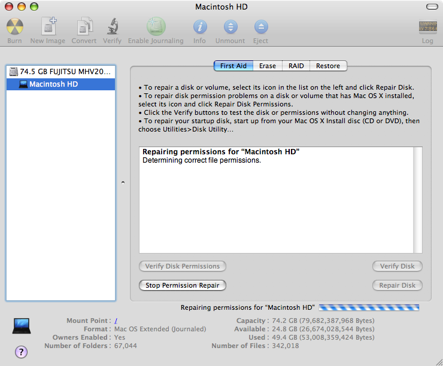Open help with the question mark button
Viewport: 443px width, 366px height.
pos(21,352)
